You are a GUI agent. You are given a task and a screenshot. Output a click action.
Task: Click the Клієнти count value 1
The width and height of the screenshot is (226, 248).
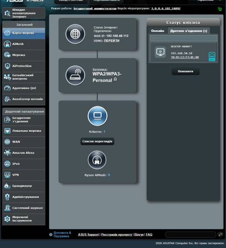[x=105, y=131]
